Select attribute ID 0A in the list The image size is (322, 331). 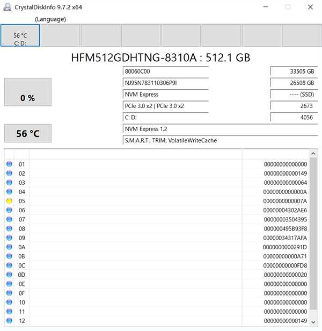[21, 247]
